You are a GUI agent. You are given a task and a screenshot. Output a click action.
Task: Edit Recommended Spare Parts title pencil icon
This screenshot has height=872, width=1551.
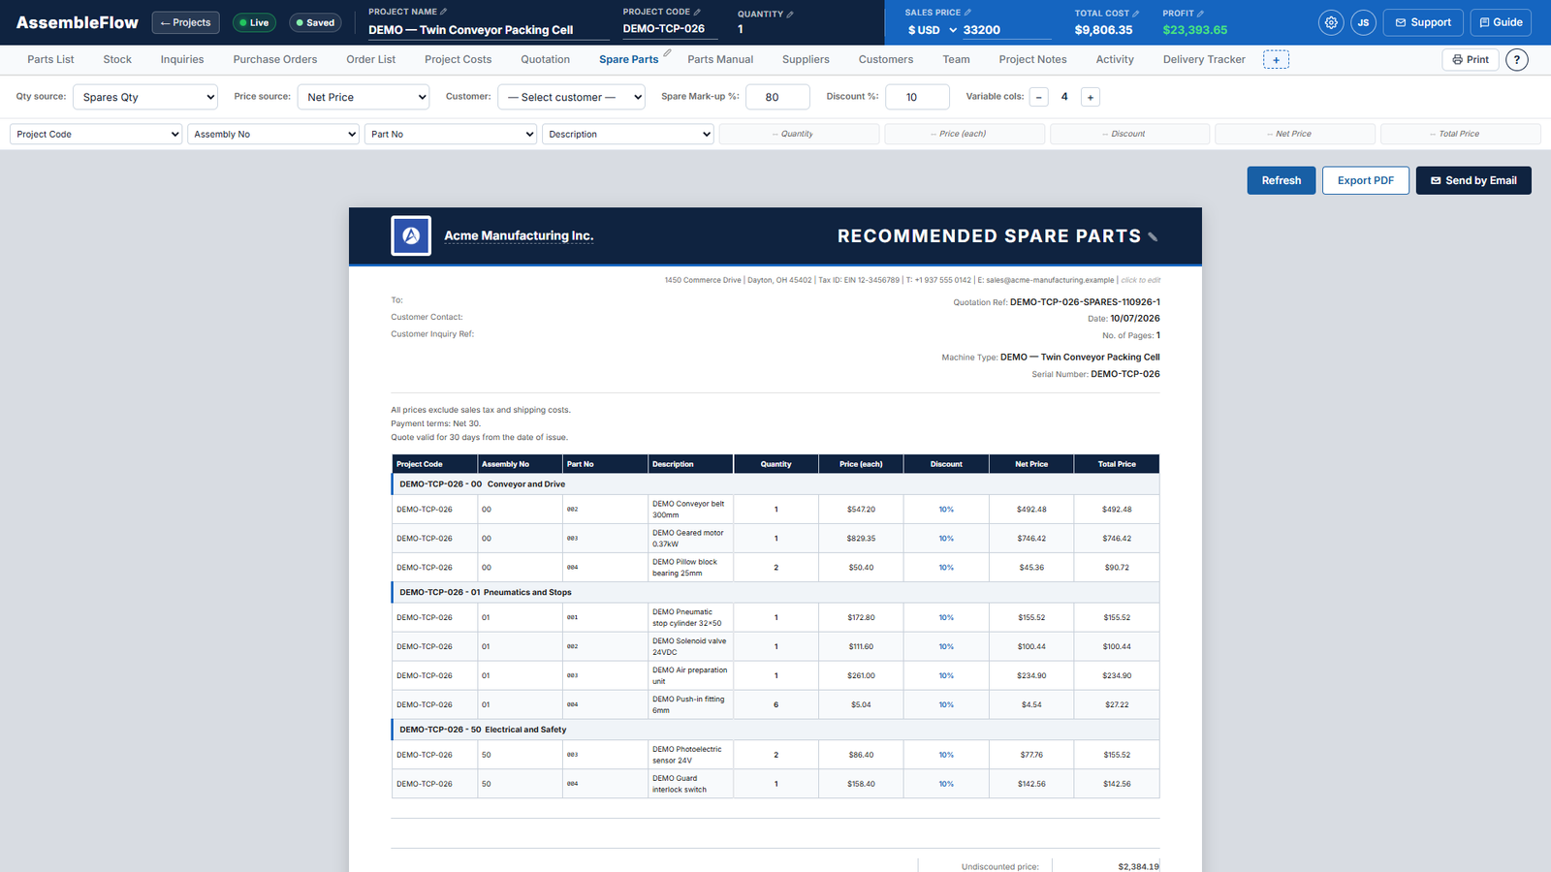tap(1153, 237)
